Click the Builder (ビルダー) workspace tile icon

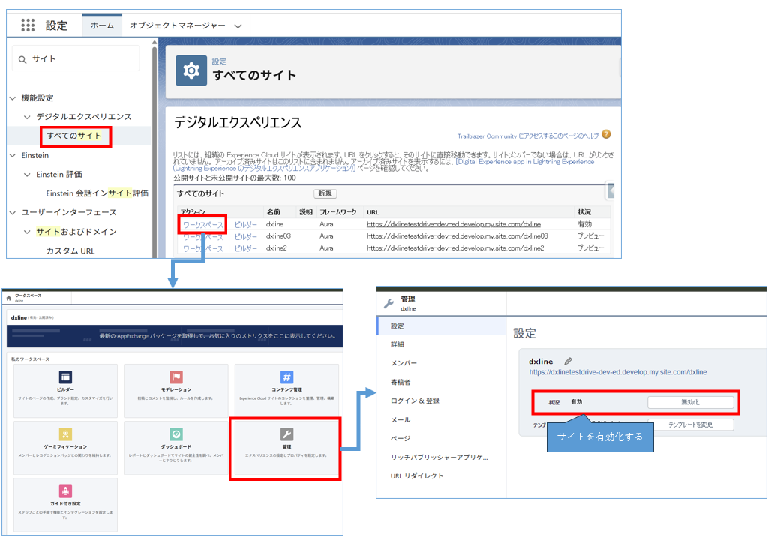tap(65, 376)
